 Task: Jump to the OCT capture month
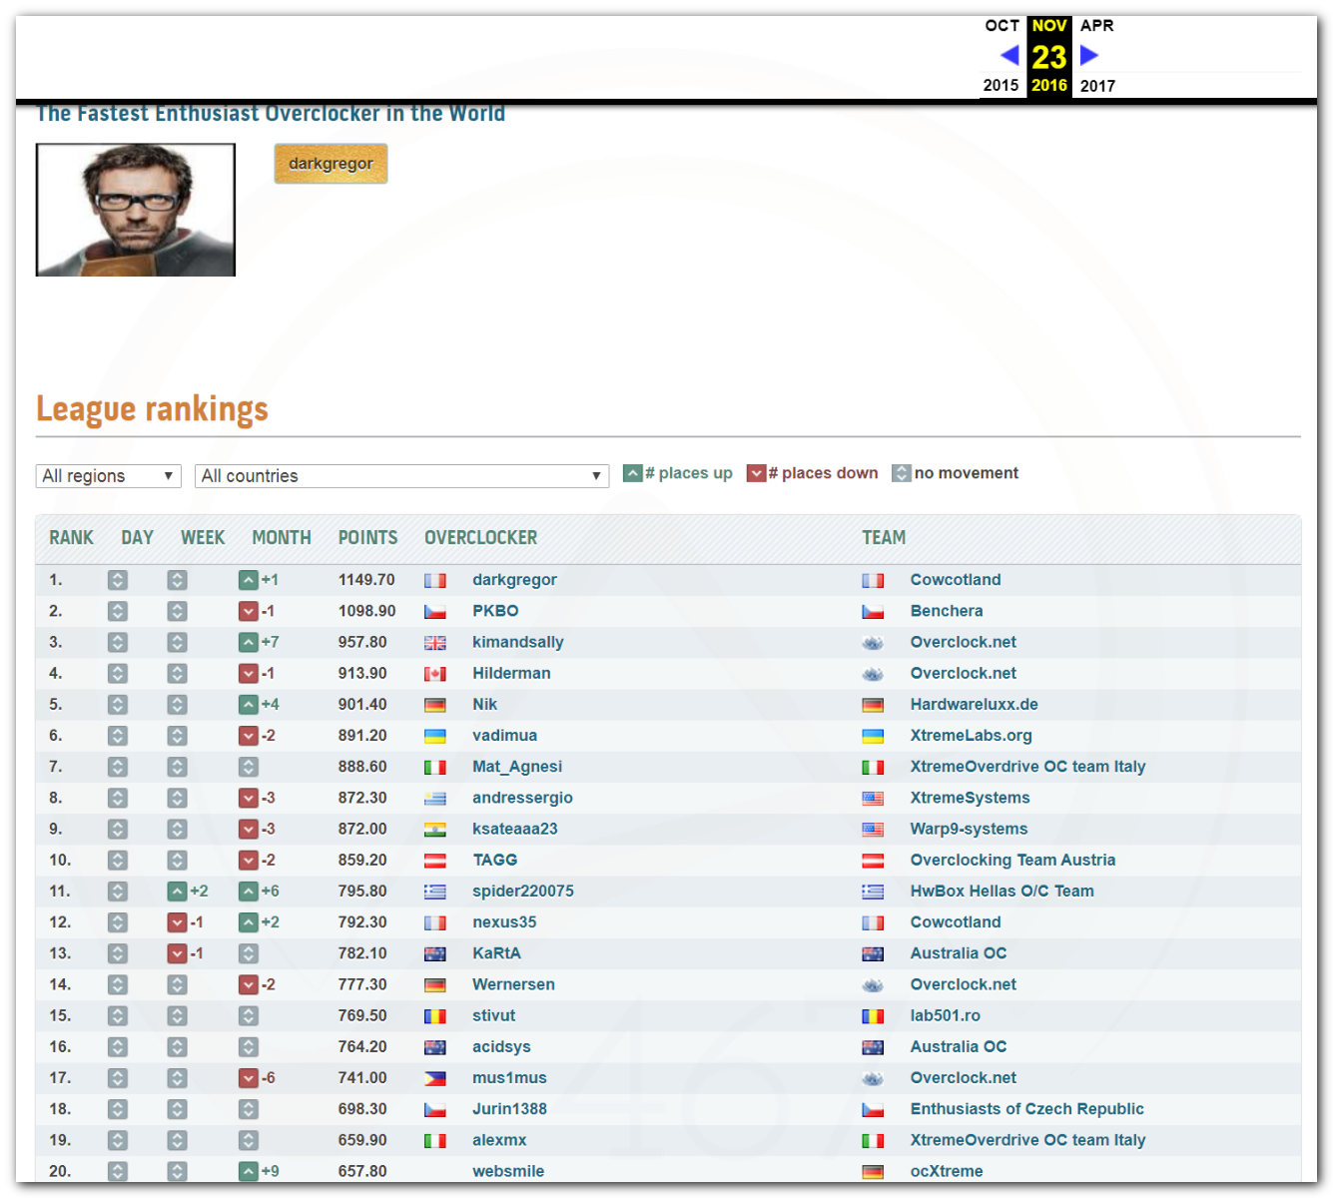tap(1001, 26)
